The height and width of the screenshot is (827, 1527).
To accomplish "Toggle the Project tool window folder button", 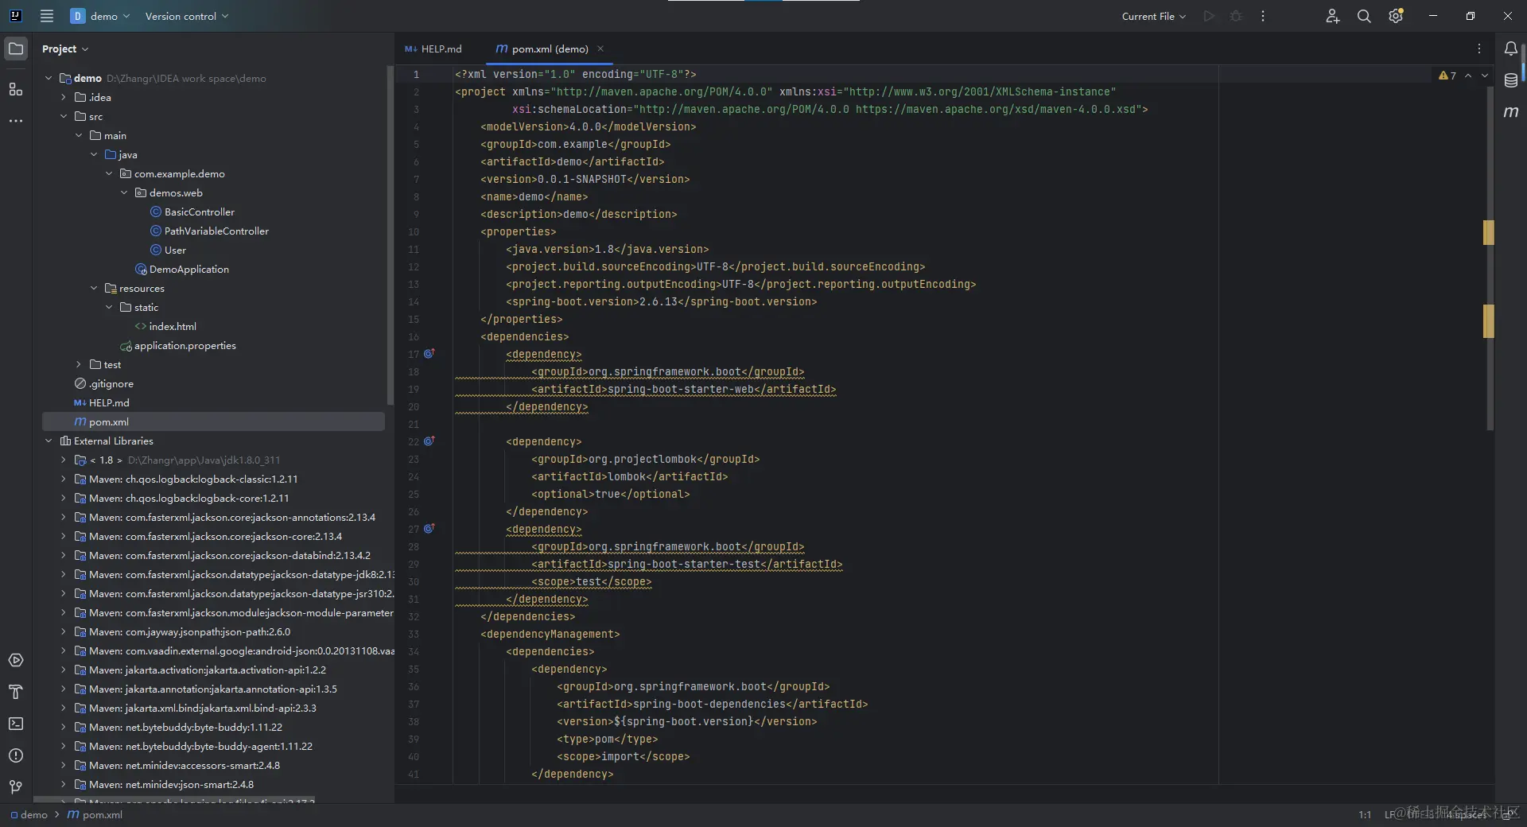I will (16, 49).
